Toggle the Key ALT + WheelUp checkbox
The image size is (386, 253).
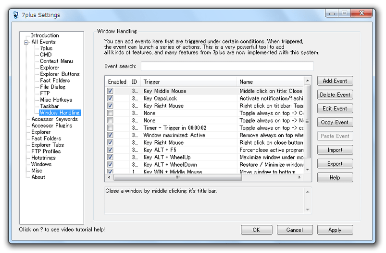click(x=110, y=157)
